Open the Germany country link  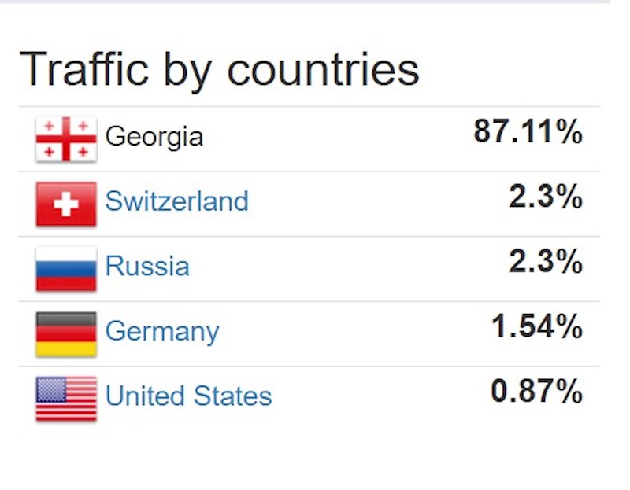[x=162, y=333]
